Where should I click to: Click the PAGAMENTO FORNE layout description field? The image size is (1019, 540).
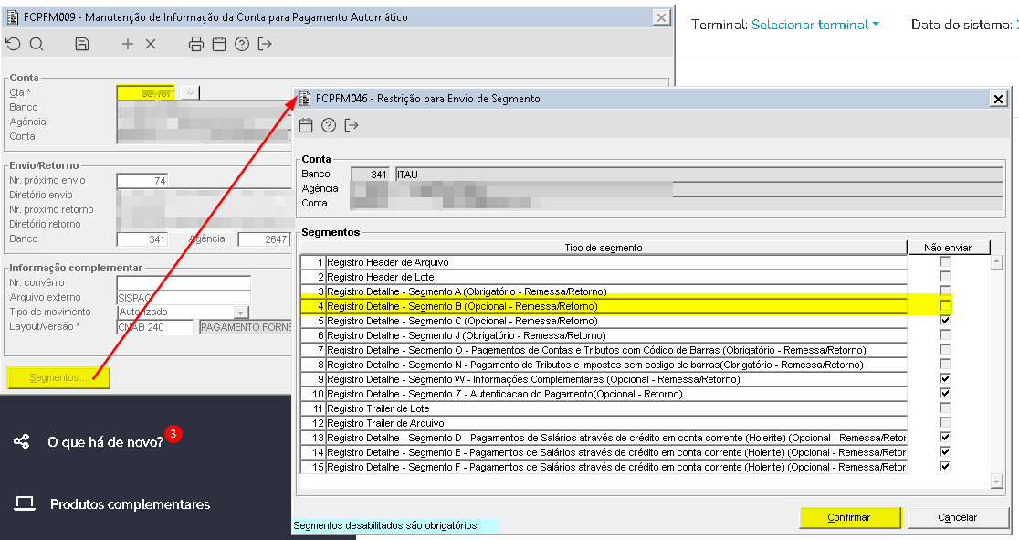pyautogui.click(x=246, y=327)
